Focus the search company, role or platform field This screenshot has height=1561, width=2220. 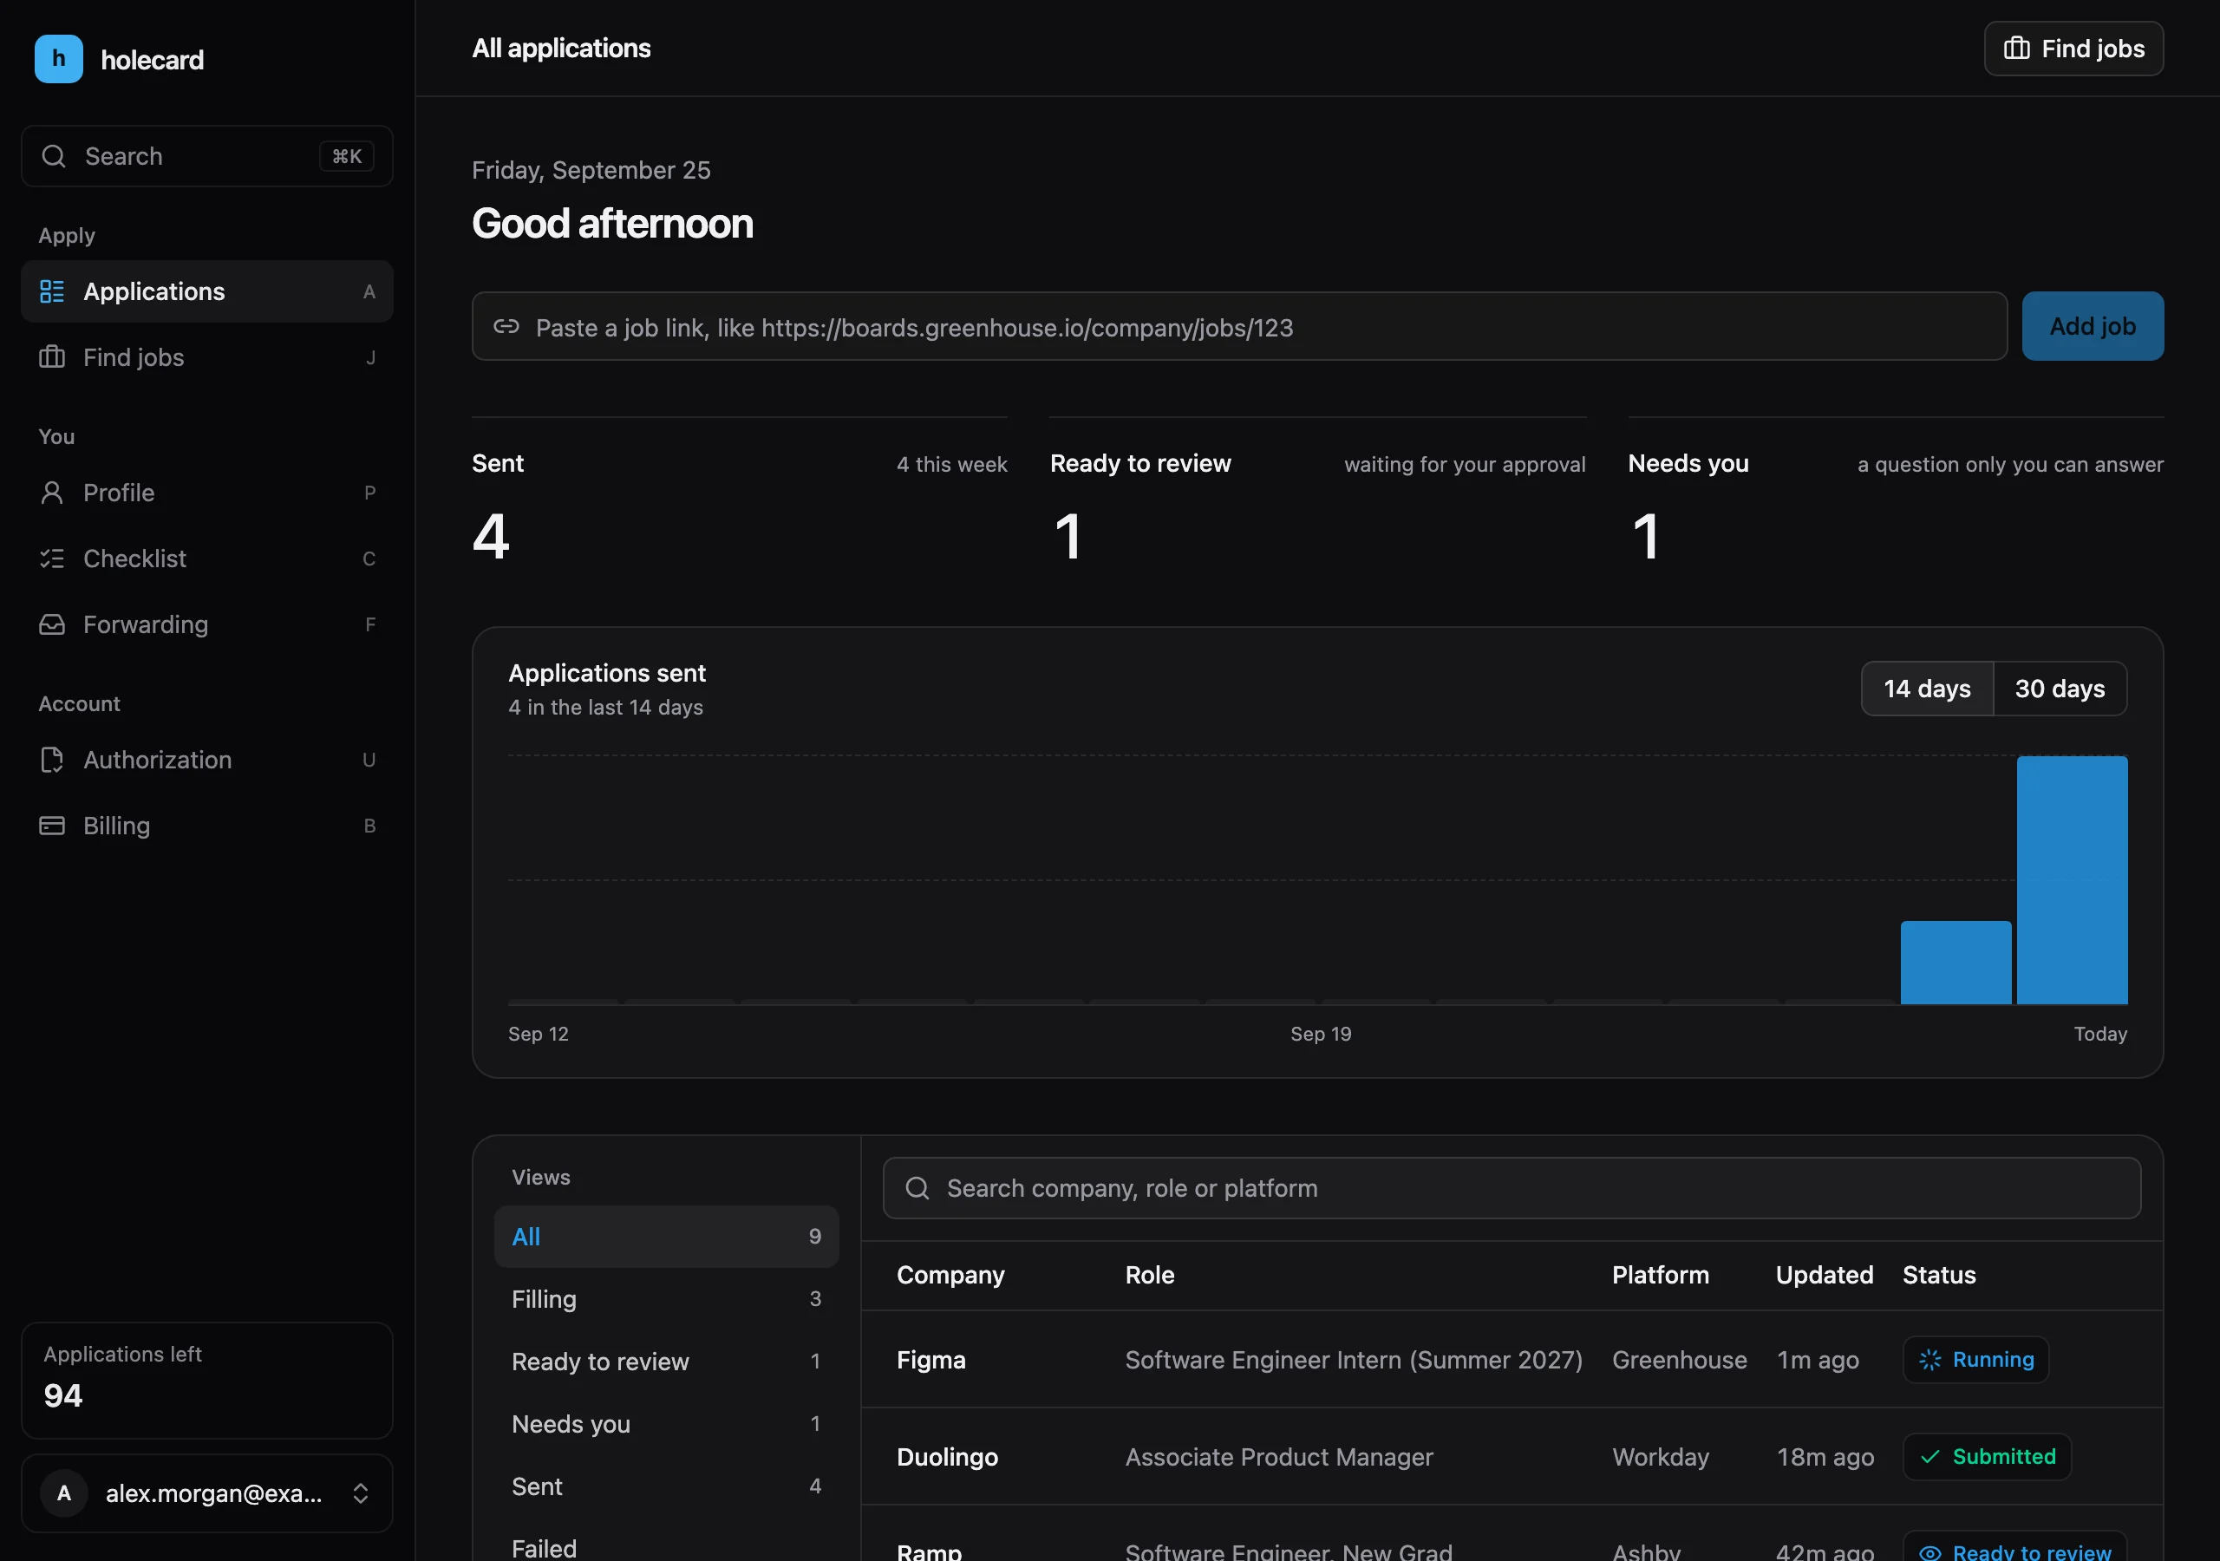coord(1512,1188)
